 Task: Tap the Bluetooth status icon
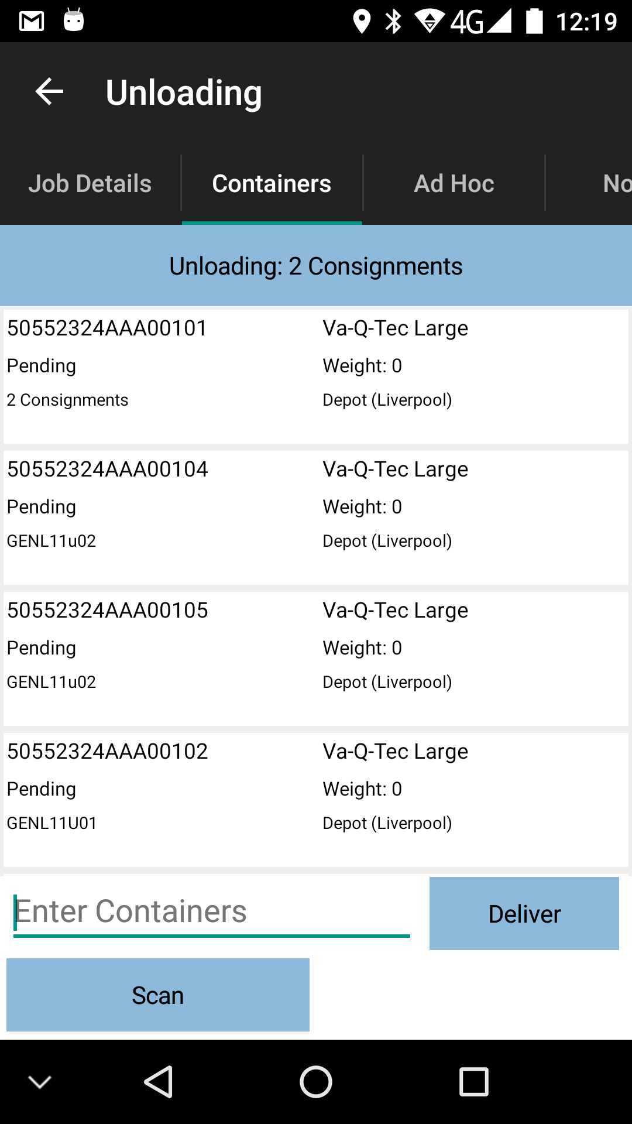click(x=394, y=22)
